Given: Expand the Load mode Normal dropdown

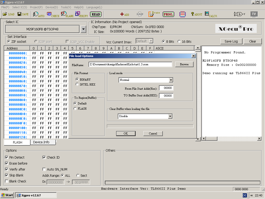Looking at the screenshot, I should [x=171, y=80].
